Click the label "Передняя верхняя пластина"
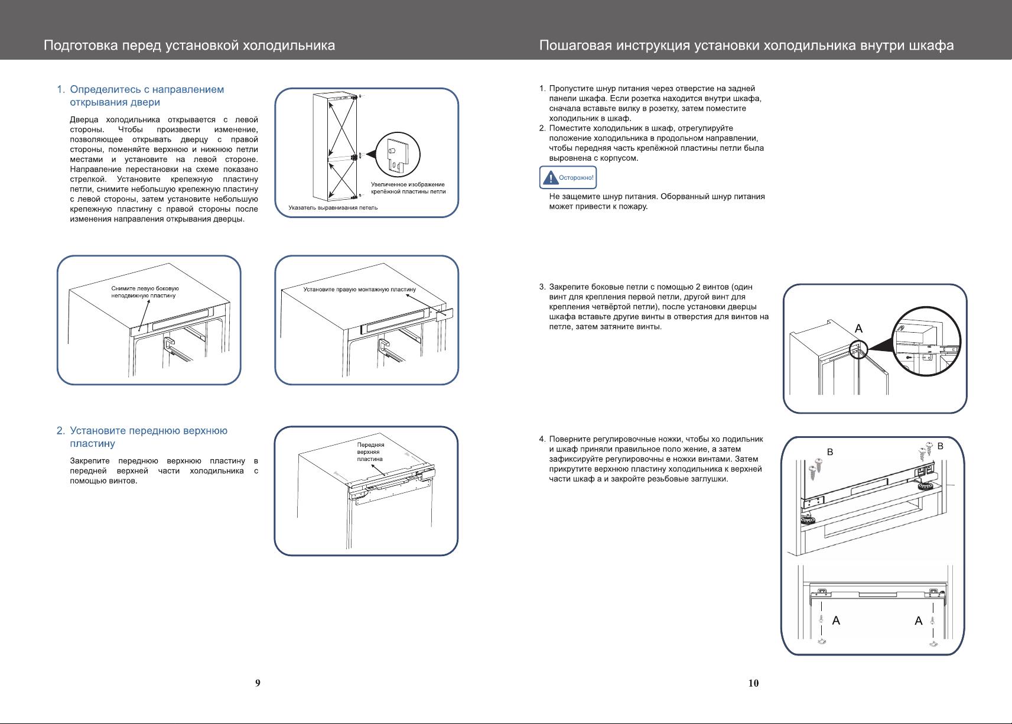1012x724 pixels. tap(370, 452)
